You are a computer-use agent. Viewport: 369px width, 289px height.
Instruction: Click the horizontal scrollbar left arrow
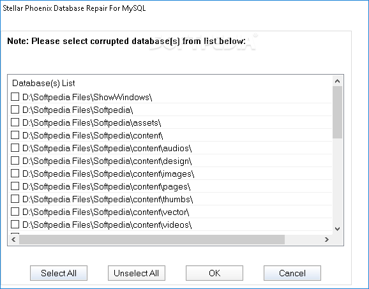13,240
